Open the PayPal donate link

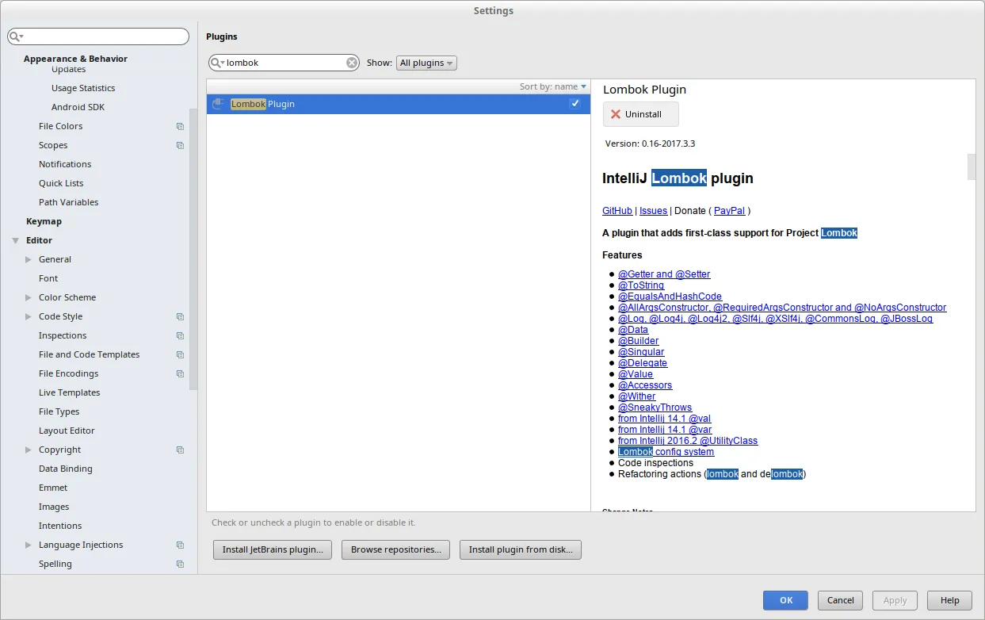[729, 211]
